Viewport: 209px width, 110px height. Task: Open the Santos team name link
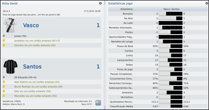(32, 67)
